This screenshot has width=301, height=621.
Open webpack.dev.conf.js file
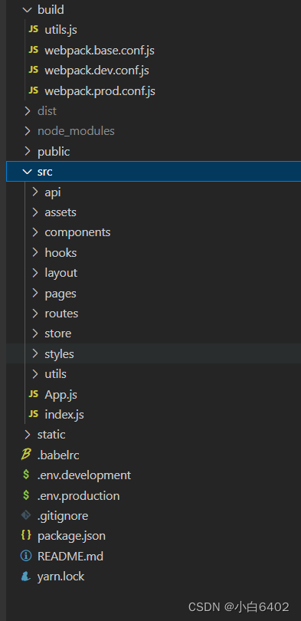pos(97,71)
